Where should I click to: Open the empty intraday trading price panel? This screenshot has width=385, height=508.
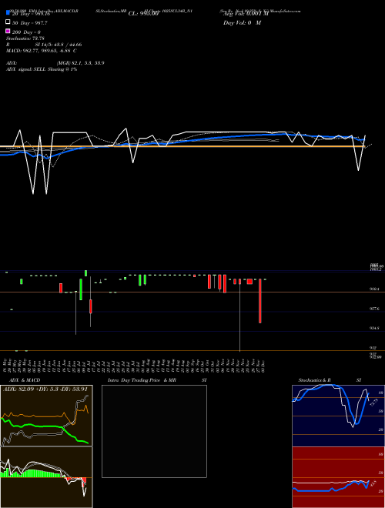154,431
